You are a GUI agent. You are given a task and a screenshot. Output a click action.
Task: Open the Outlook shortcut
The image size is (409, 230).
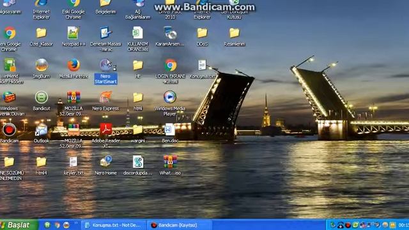[x=41, y=134]
